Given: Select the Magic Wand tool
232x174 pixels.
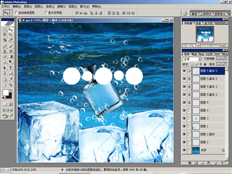Looking at the screenshot, I should coord(10,35).
